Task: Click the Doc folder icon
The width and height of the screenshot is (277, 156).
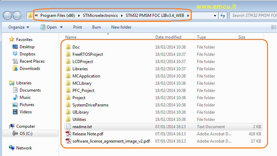Action: coord(68,47)
